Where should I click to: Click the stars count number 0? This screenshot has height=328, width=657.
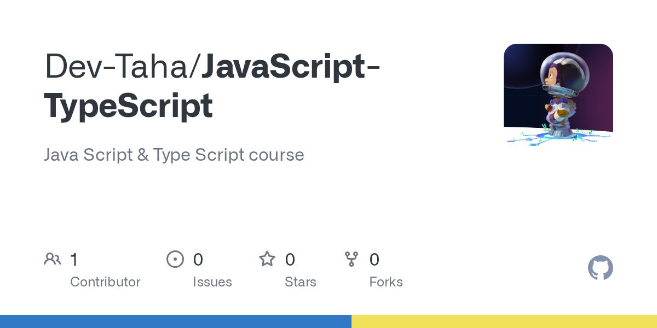click(x=290, y=260)
